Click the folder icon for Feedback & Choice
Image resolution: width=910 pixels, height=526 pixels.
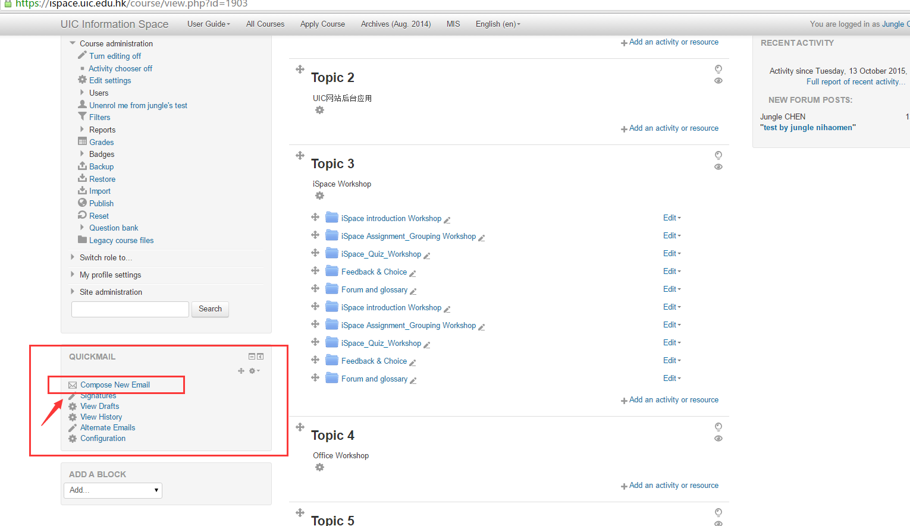click(x=332, y=271)
